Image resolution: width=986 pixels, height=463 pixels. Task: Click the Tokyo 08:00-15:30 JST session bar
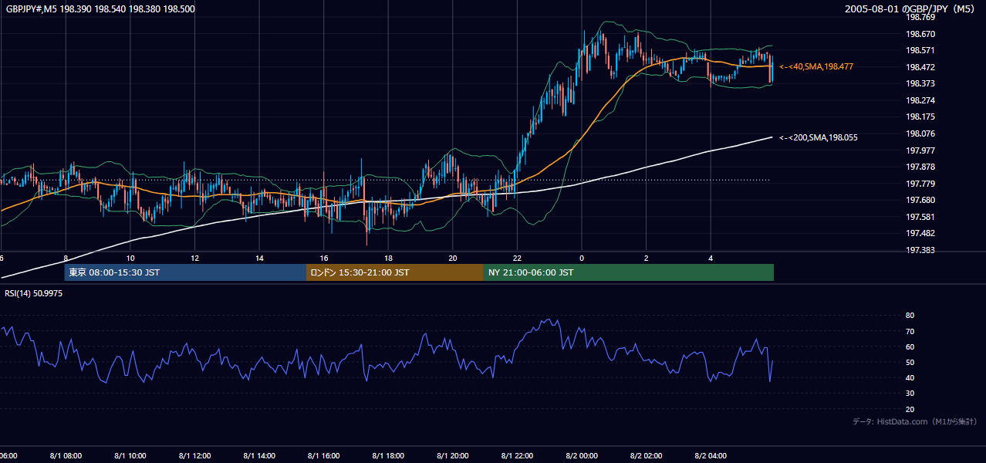[185, 272]
